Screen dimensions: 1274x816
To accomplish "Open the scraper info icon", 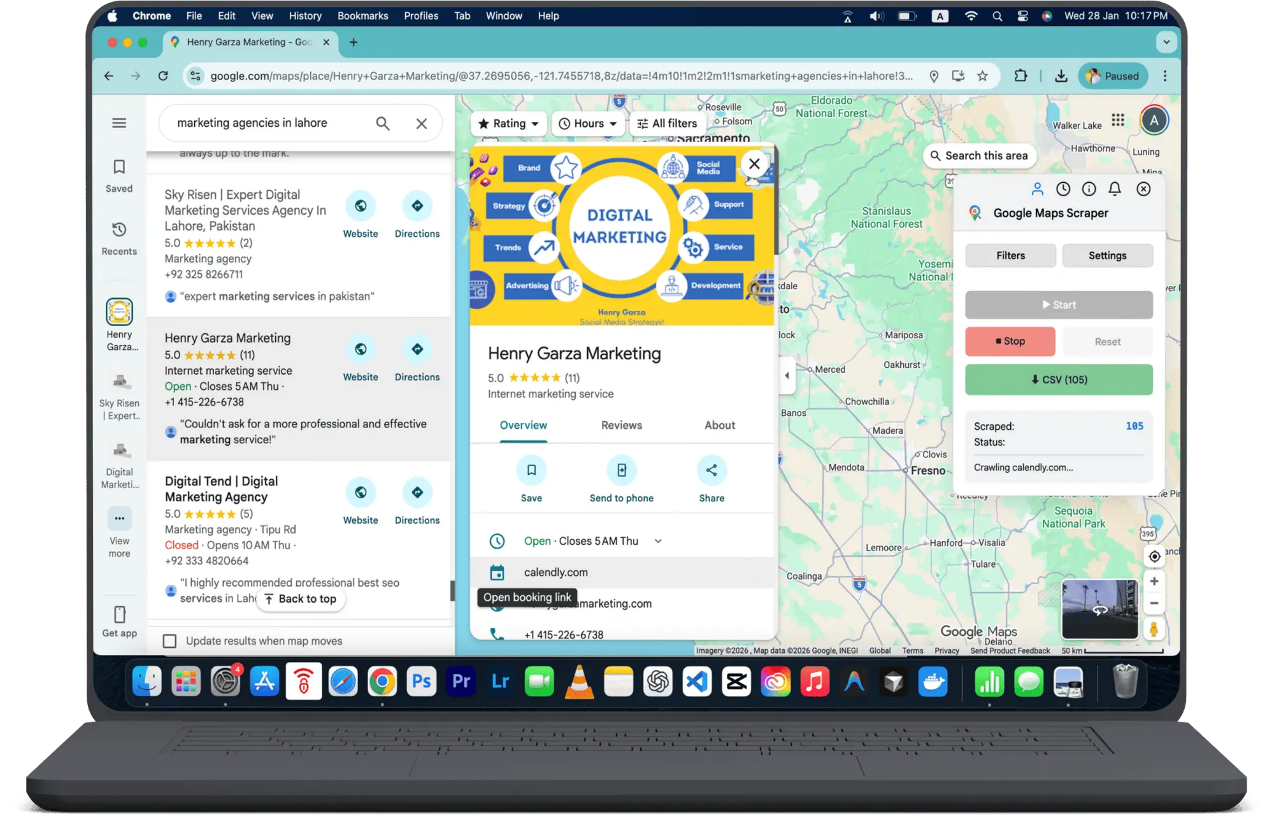I will point(1089,189).
